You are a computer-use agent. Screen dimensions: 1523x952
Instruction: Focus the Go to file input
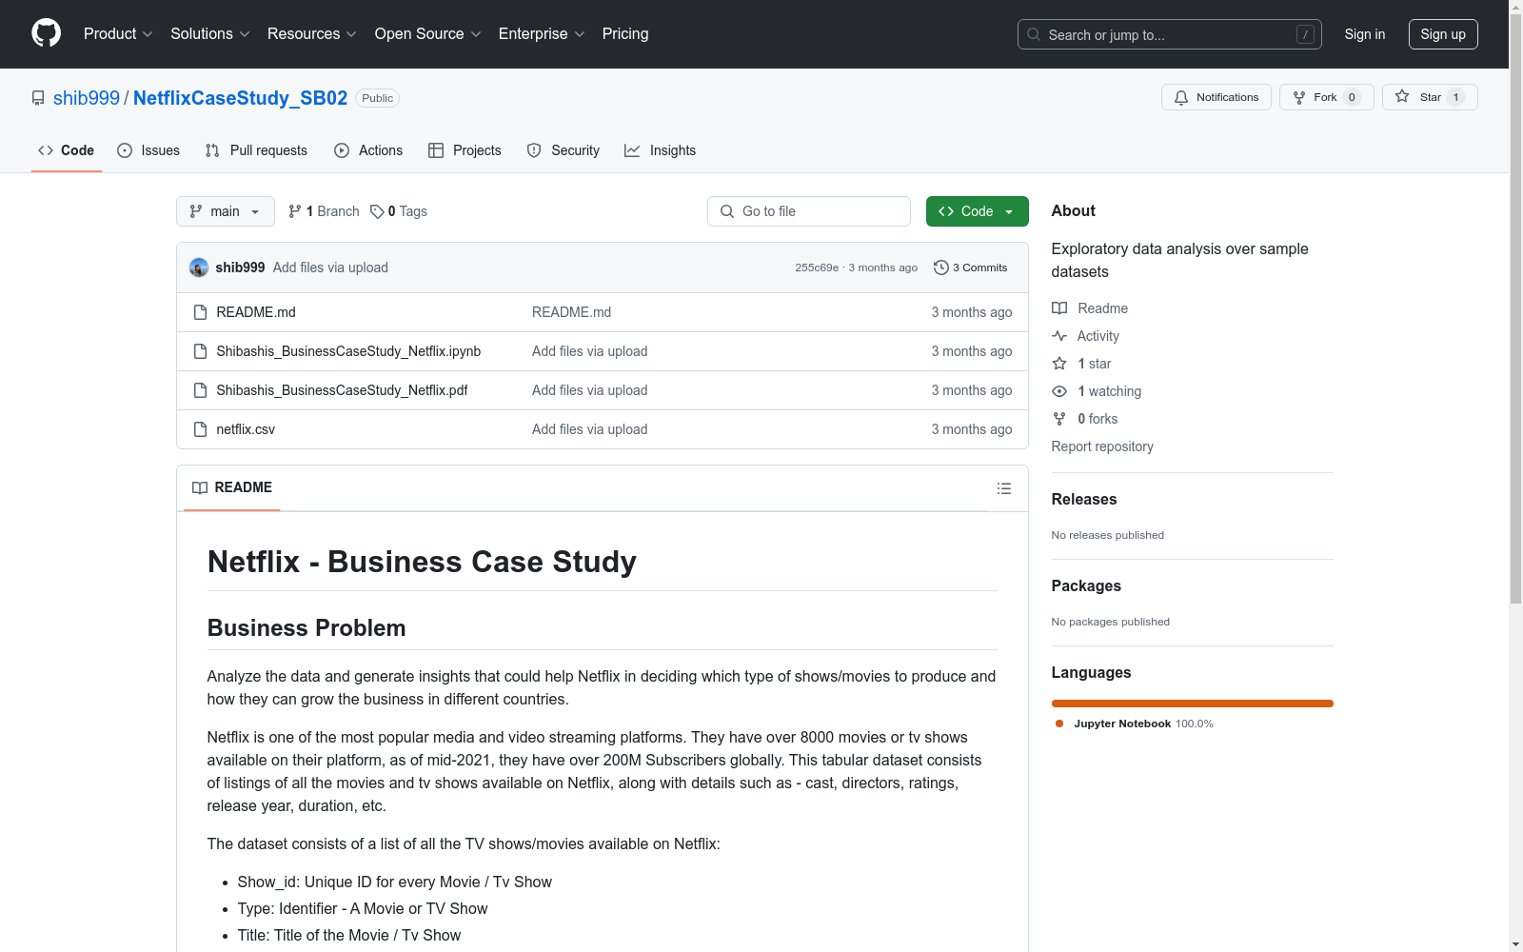click(809, 211)
